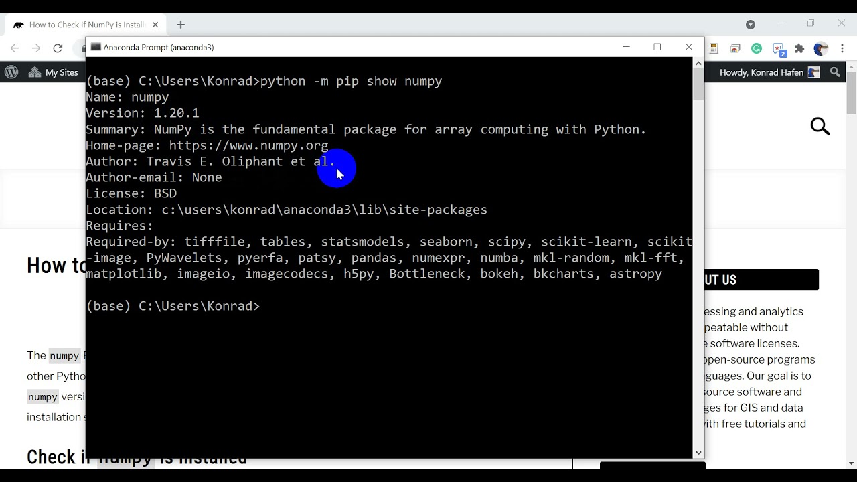857x482 pixels.
Task: Maximize the Anaconda Prompt window
Action: click(657, 47)
